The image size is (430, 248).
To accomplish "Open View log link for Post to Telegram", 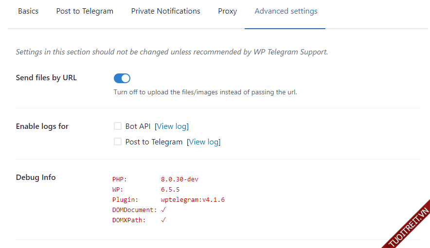I will [204, 142].
